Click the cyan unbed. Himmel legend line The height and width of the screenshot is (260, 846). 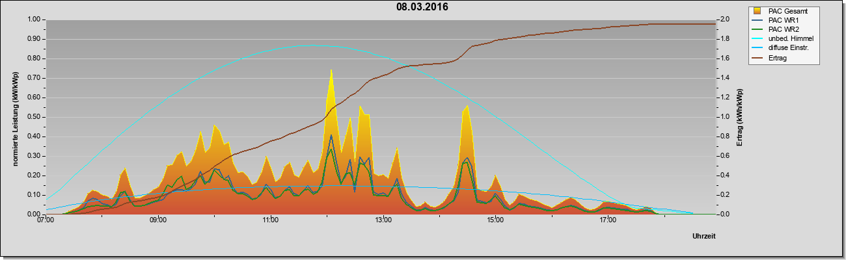pyautogui.click(x=757, y=38)
